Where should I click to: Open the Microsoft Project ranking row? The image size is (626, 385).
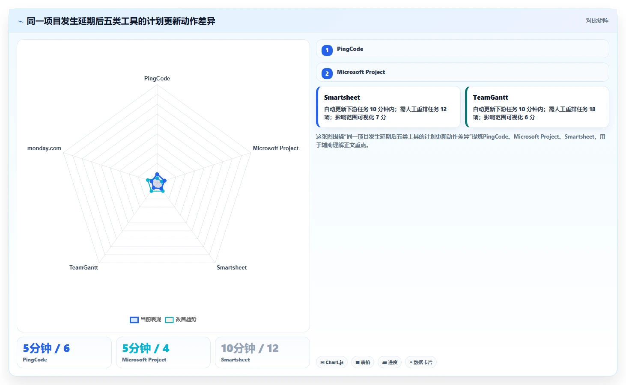pyautogui.click(x=462, y=72)
